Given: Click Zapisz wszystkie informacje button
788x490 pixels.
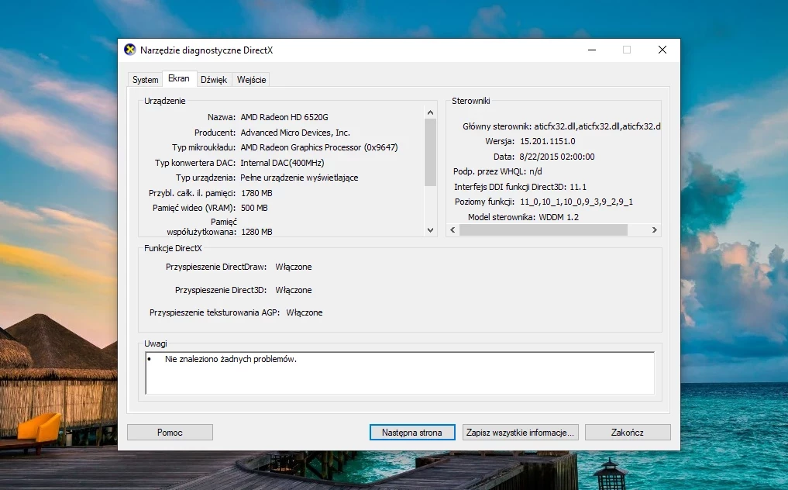Looking at the screenshot, I should coord(520,432).
